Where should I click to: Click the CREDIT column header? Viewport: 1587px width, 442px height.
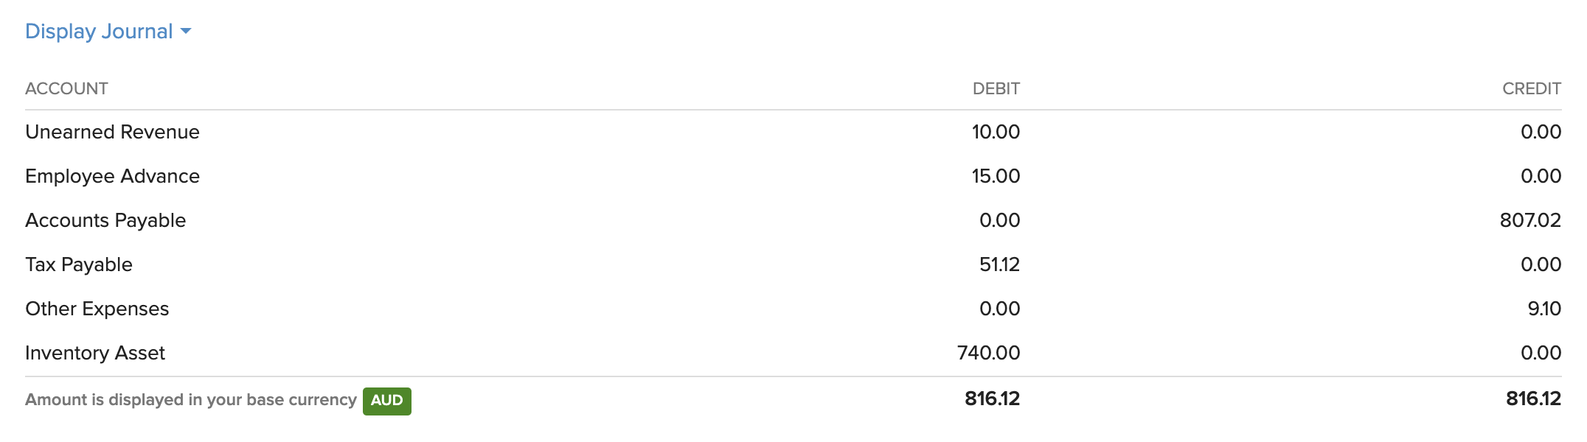(1531, 89)
